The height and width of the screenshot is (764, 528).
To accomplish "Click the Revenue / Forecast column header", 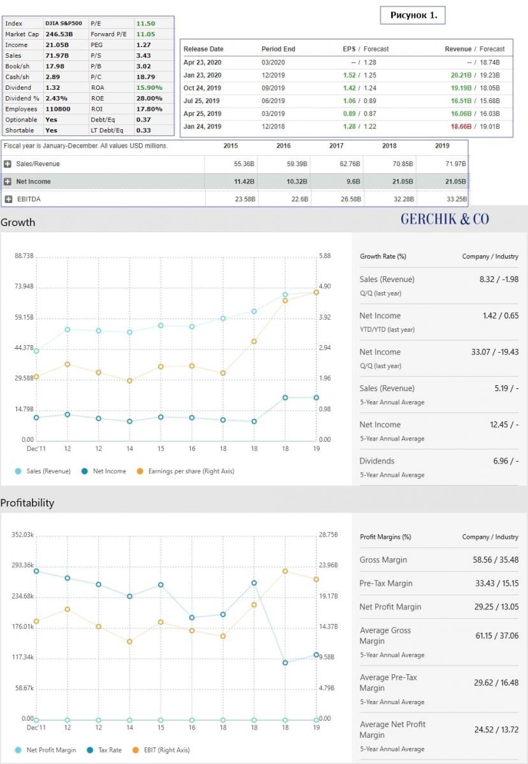I will (x=474, y=49).
